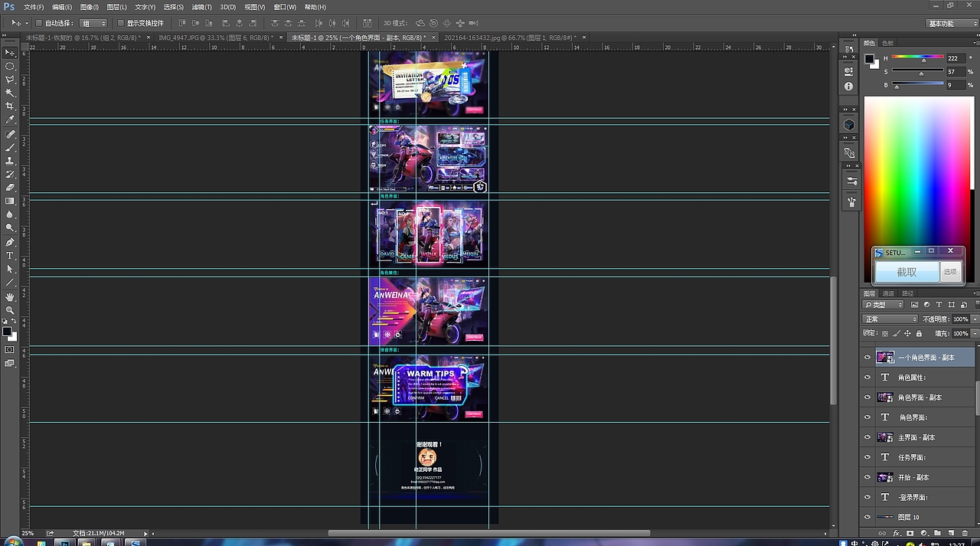This screenshot has height=546, width=980.
Task: Open the Move tool preset picker arrow
Action: coord(27,23)
